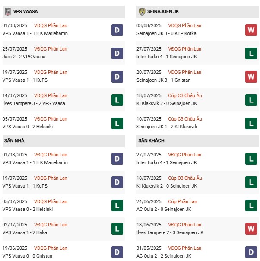This screenshot has height=261, width=260.
Task: Open match Seinajoen JK 1 - 2 KI Klaksvik
Action: (x=167, y=127)
